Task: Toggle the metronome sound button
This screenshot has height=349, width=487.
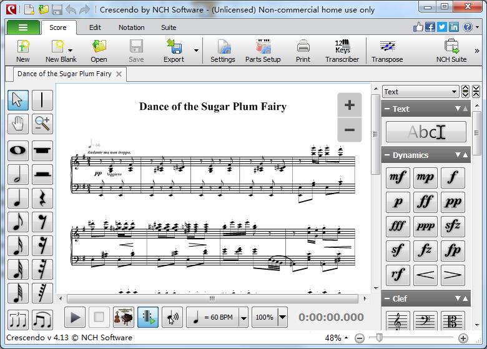Action: (x=172, y=317)
